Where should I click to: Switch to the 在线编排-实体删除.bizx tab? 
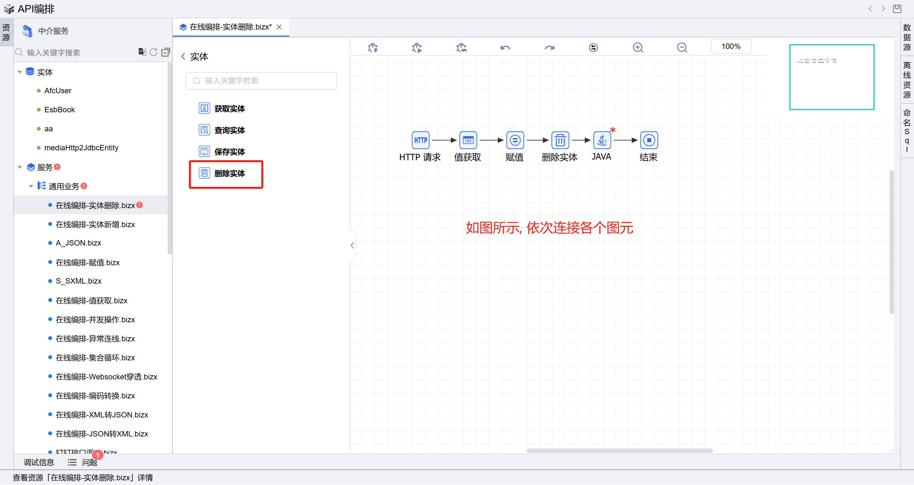pyautogui.click(x=230, y=27)
